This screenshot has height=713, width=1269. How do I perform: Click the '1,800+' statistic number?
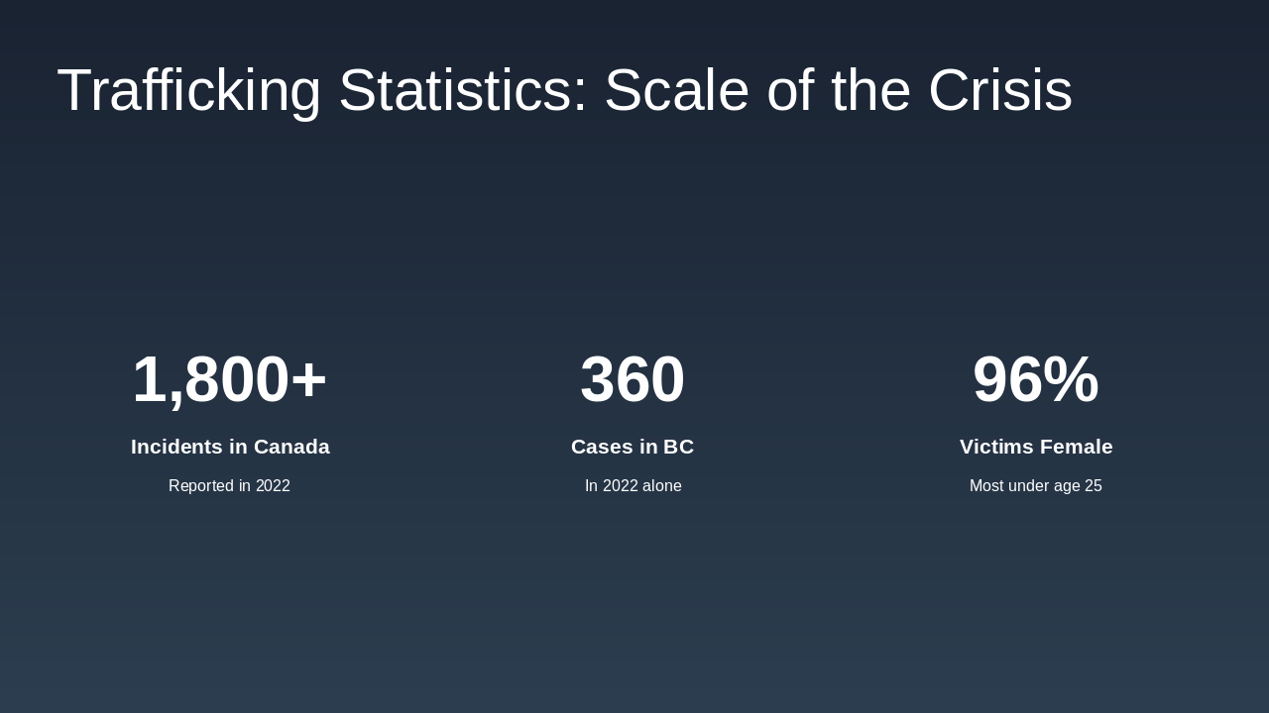(229, 379)
